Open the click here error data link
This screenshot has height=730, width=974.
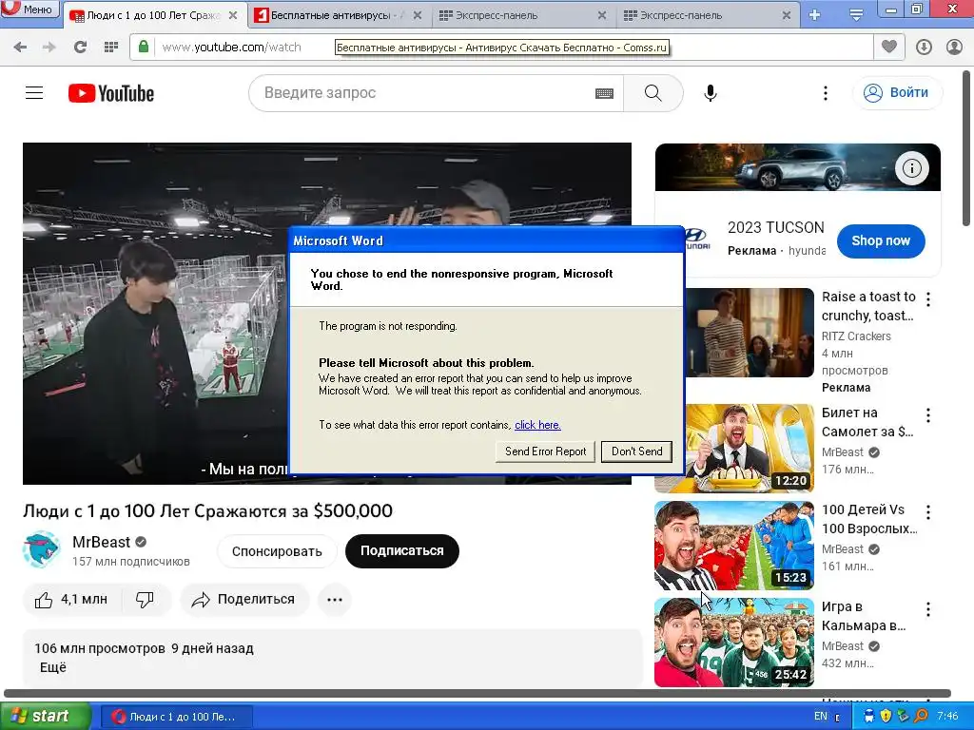(x=537, y=425)
